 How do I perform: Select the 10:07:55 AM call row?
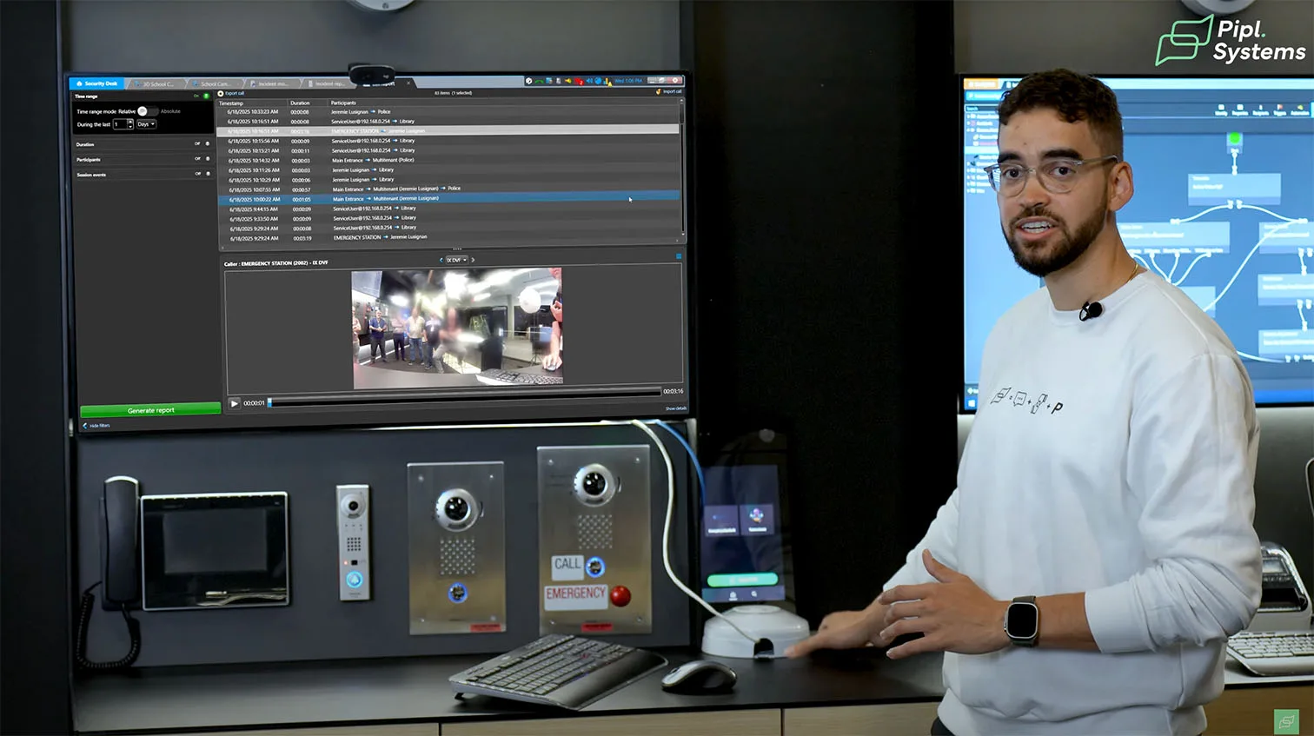(x=448, y=189)
